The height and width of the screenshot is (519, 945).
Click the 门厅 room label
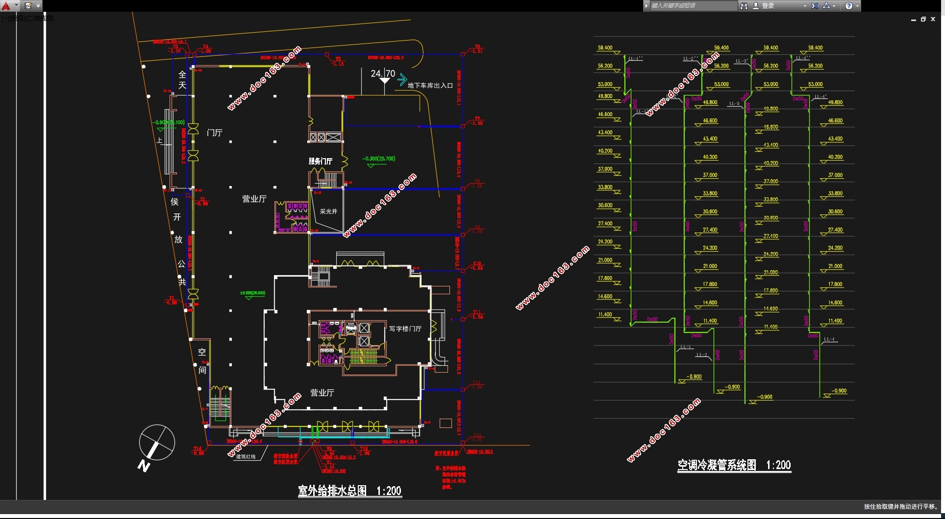[x=215, y=133]
